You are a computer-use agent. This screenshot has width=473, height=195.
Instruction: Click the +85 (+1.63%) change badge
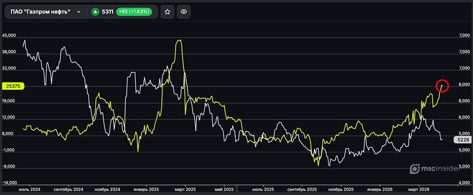pos(134,12)
